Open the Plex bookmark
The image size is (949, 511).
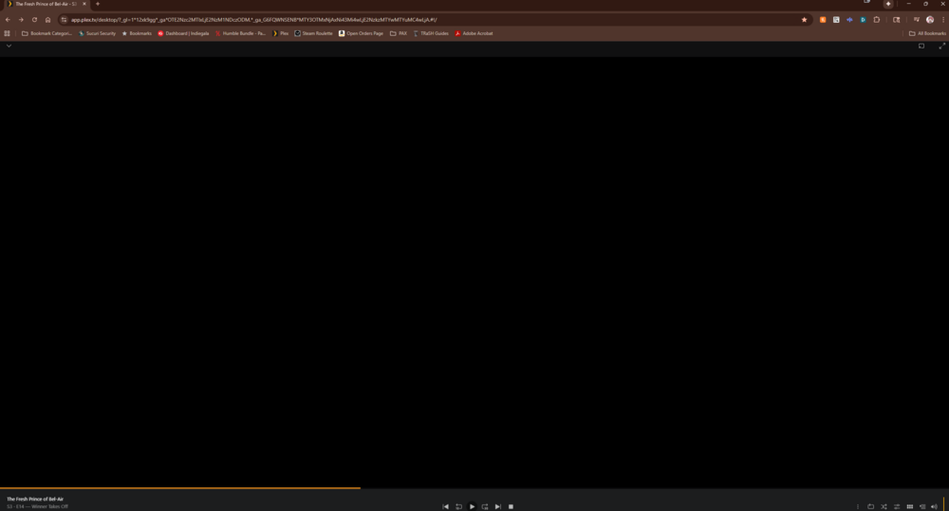[x=280, y=33]
